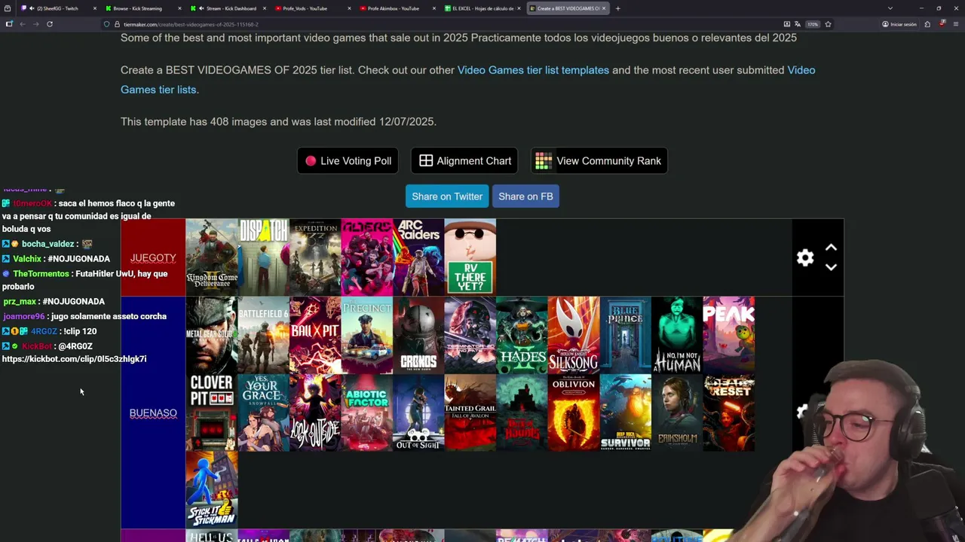Open the browser translate icon
Image resolution: width=965 pixels, height=542 pixels.
tap(797, 24)
